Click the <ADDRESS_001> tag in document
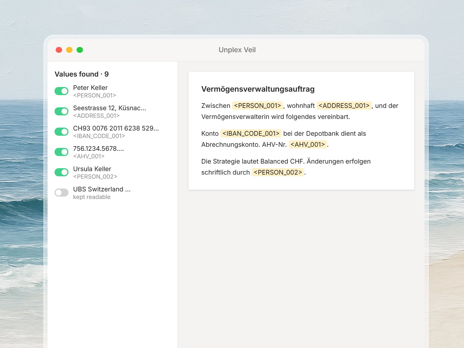Viewport: 464px width, 348px height. click(344, 106)
